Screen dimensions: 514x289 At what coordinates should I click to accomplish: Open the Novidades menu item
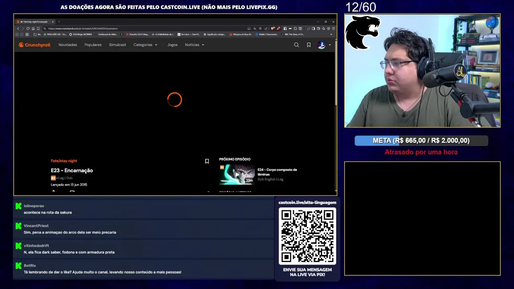(x=68, y=45)
